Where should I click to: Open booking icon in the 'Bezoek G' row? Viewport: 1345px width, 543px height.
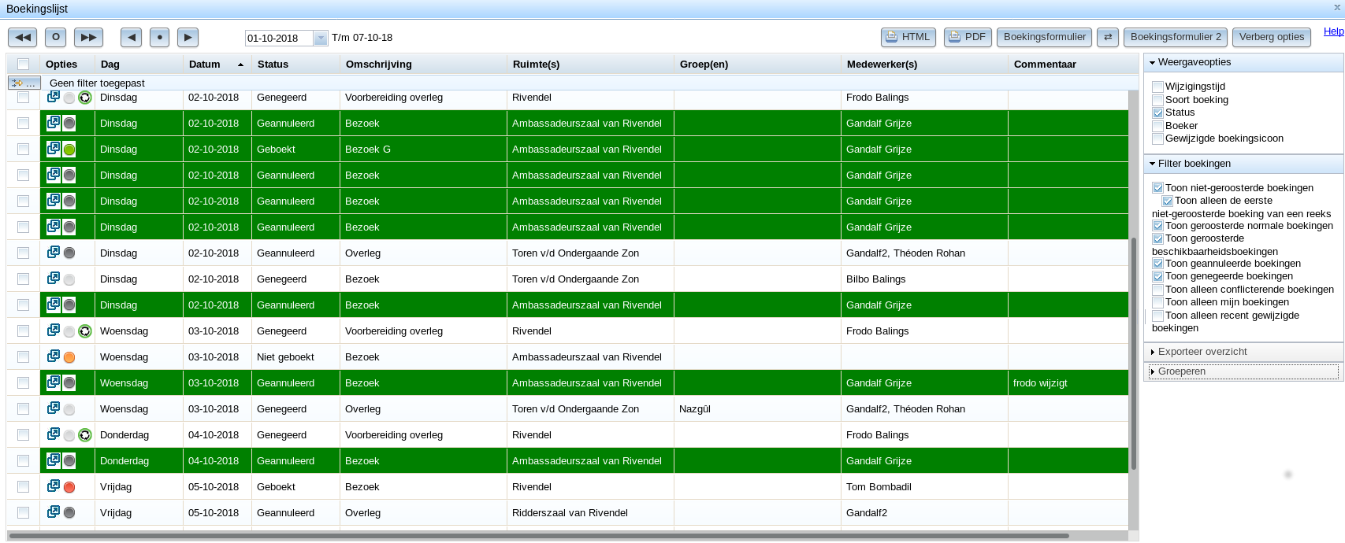point(54,149)
